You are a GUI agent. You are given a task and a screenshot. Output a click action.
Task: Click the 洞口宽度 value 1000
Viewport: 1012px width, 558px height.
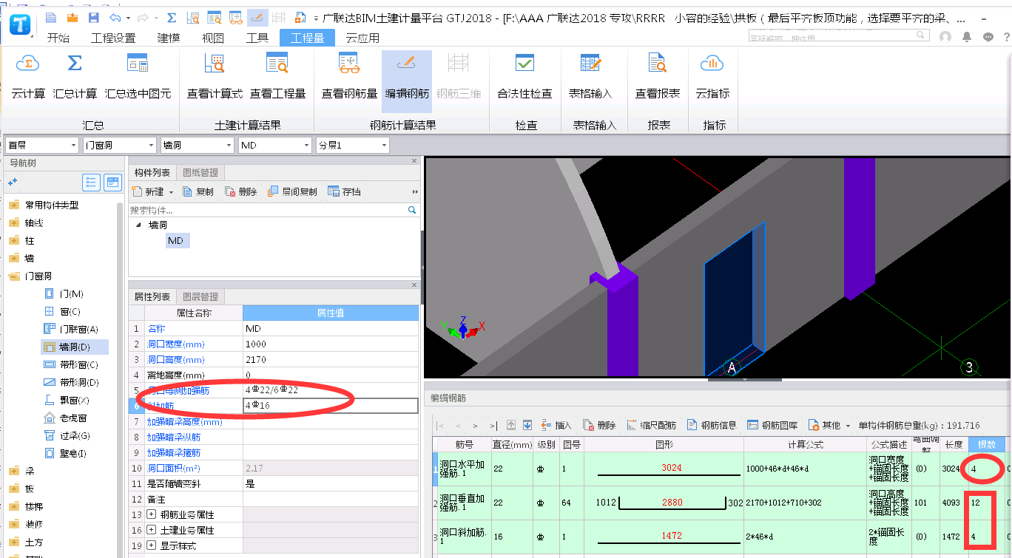tap(331, 344)
